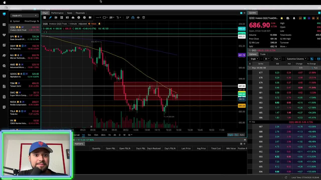Click the VS compare symbol icon
The width and height of the screenshot is (321, 180).
[67, 17]
